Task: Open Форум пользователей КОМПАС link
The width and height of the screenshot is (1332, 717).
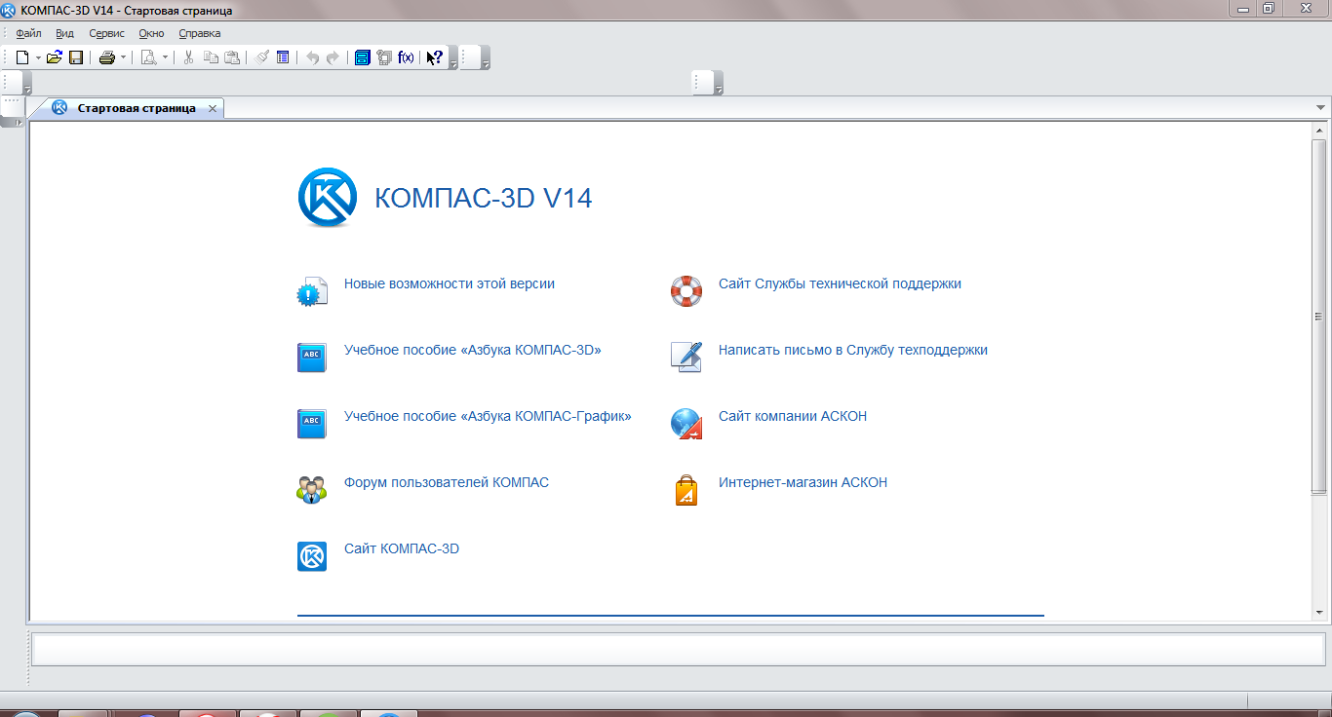Action: point(446,482)
